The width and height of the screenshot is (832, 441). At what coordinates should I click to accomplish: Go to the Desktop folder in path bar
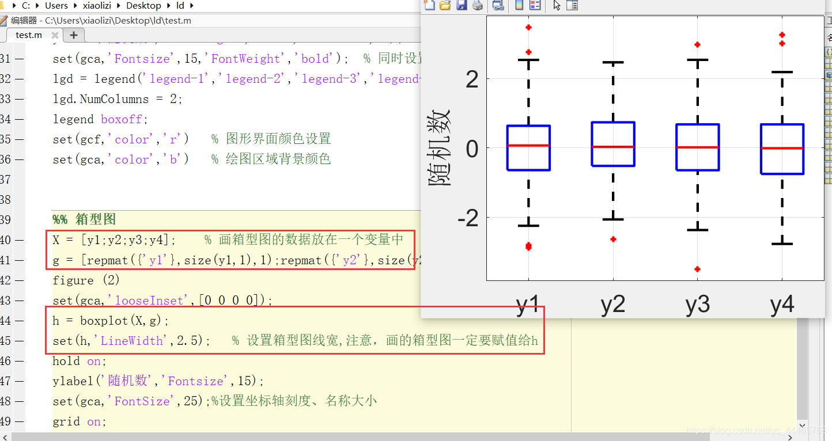144,6
